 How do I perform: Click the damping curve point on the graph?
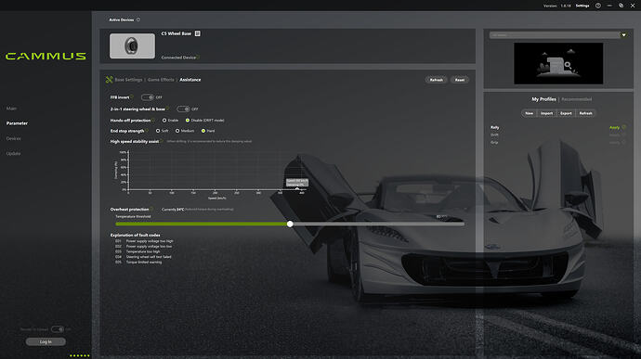coord(297,188)
